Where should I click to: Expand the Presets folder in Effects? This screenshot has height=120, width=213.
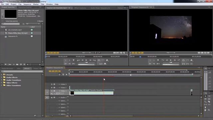(2, 75)
